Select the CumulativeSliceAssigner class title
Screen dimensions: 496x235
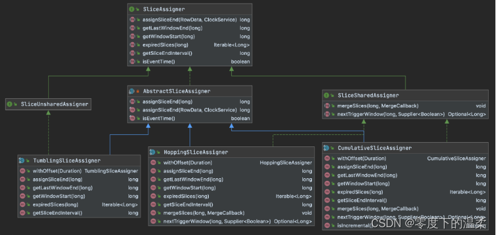click(375, 148)
